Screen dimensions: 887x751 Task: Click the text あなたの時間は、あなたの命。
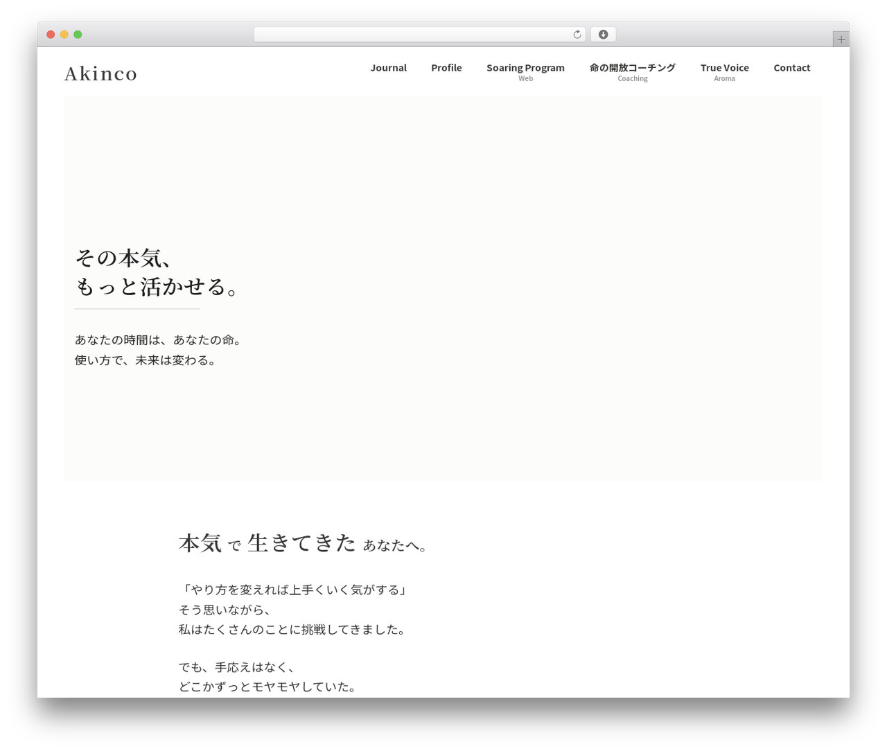point(158,340)
